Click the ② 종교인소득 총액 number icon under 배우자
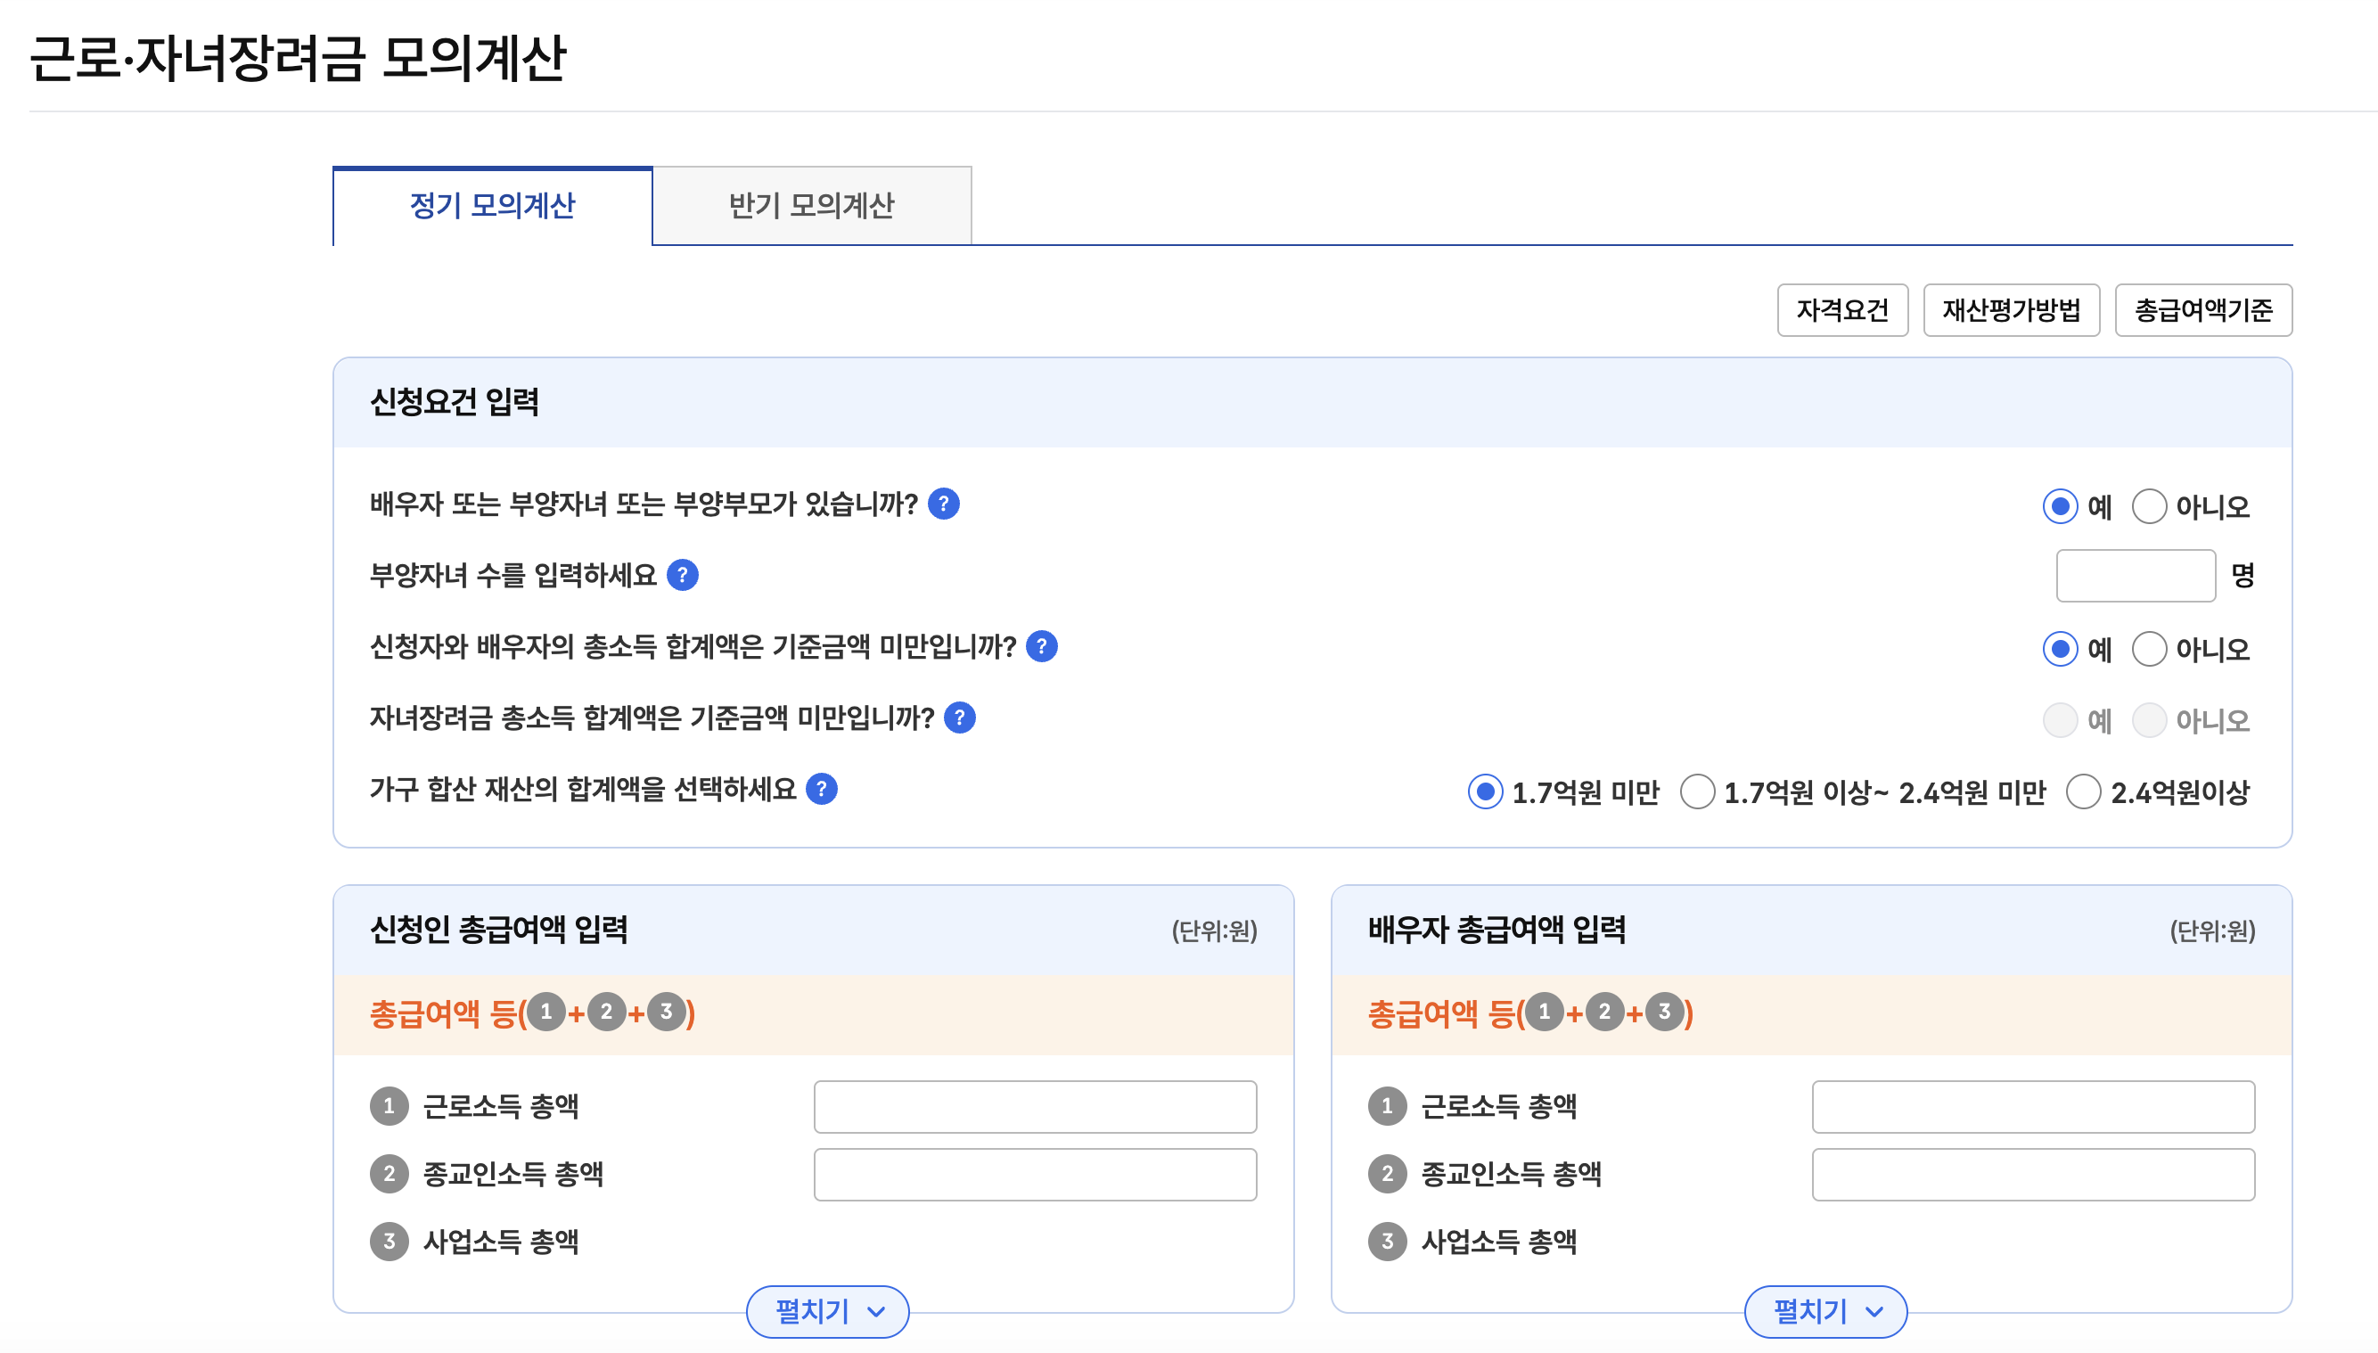The width and height of the screenshot is (2378, 1353). (x=1387, y=1174)
